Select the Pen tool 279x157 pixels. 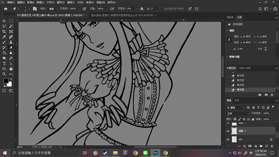11,58
